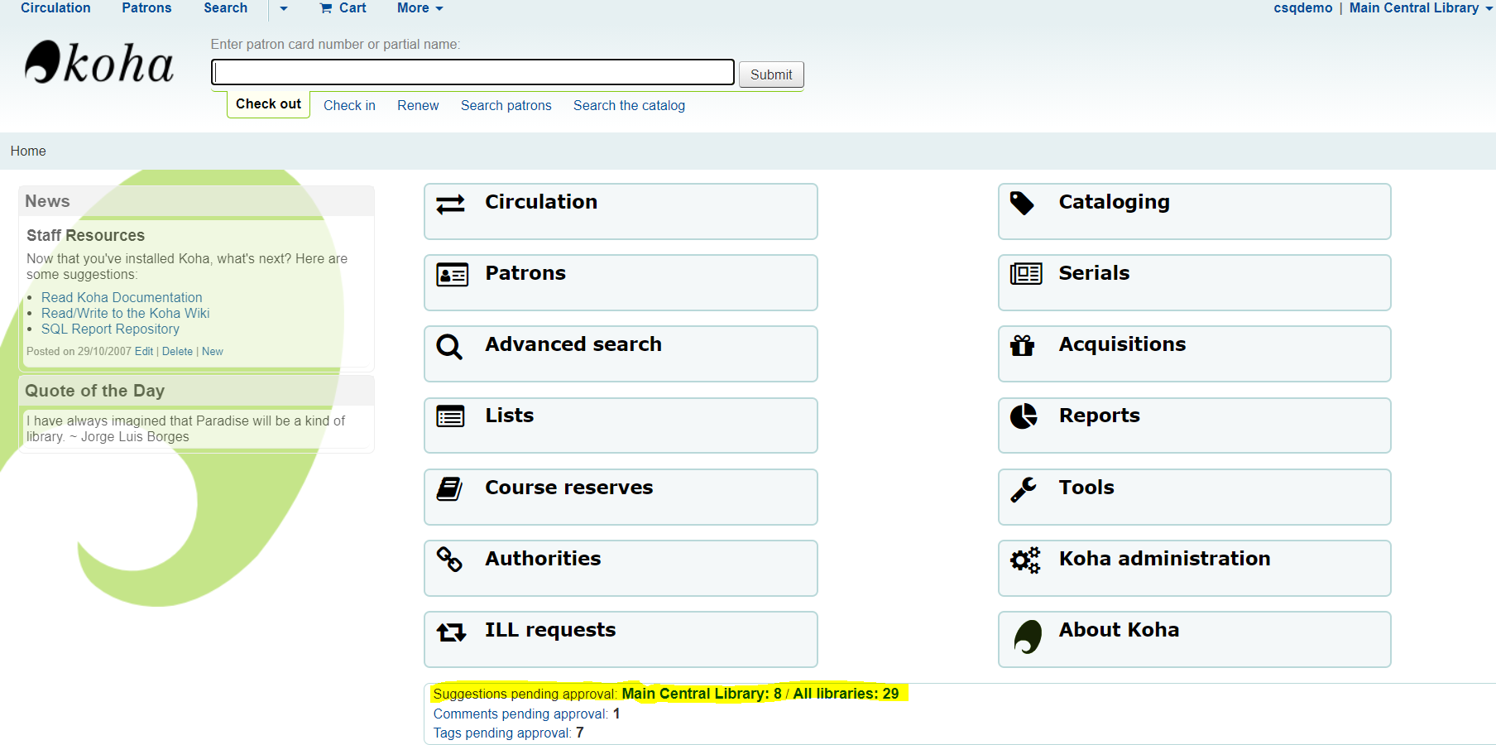This screenshot has width=1496, height=745.
Task: Open the ILL requests module link
Action: coord(621,640)
